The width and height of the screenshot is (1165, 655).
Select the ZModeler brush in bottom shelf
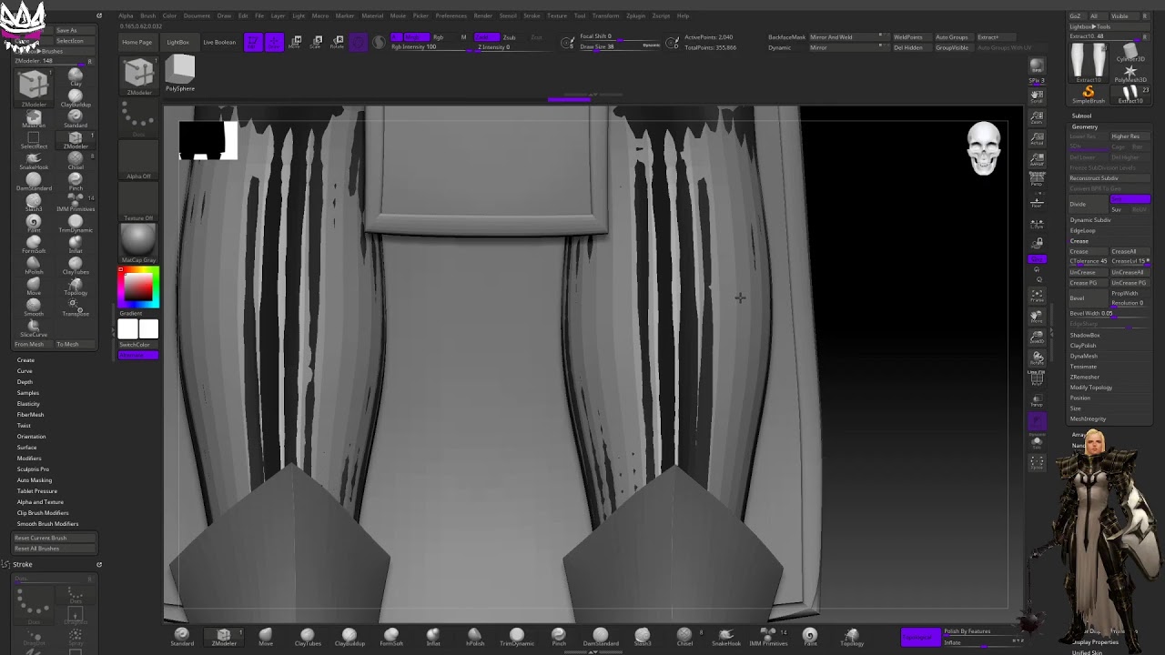pos(224,636)
